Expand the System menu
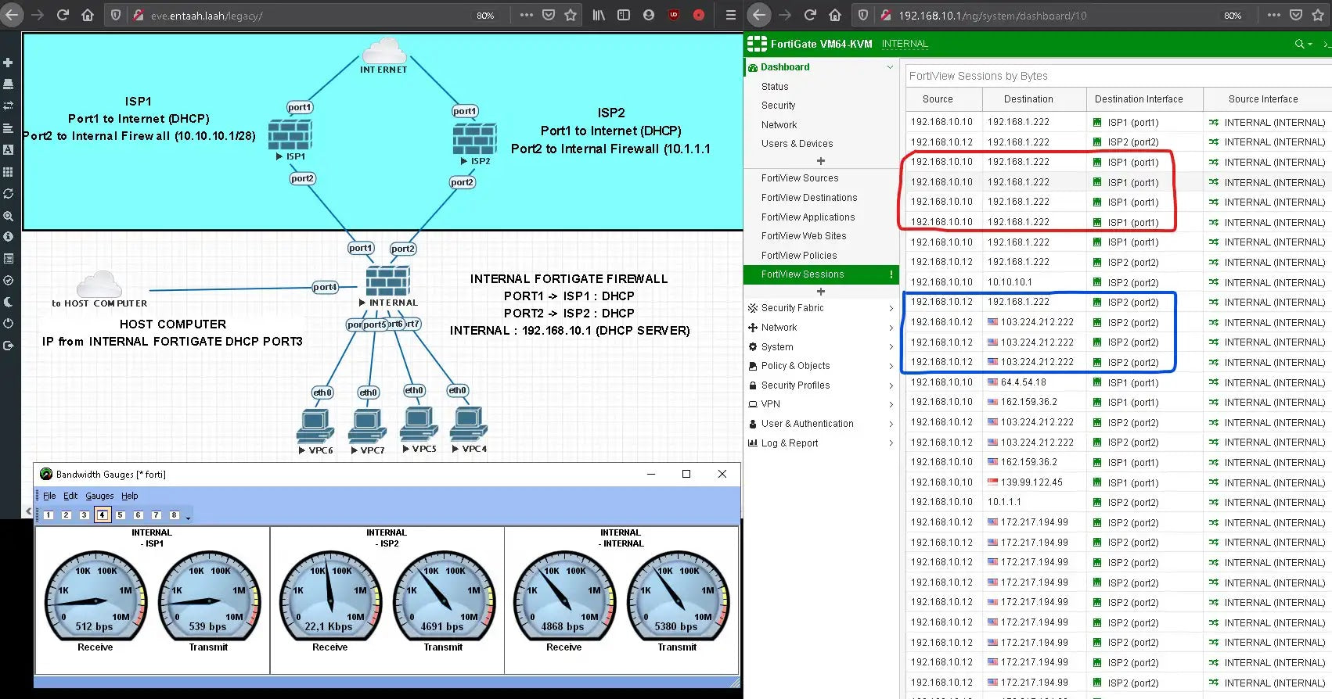Viewport: 1332px width, 699px height. pyautogui.click(x=821, y=347)
